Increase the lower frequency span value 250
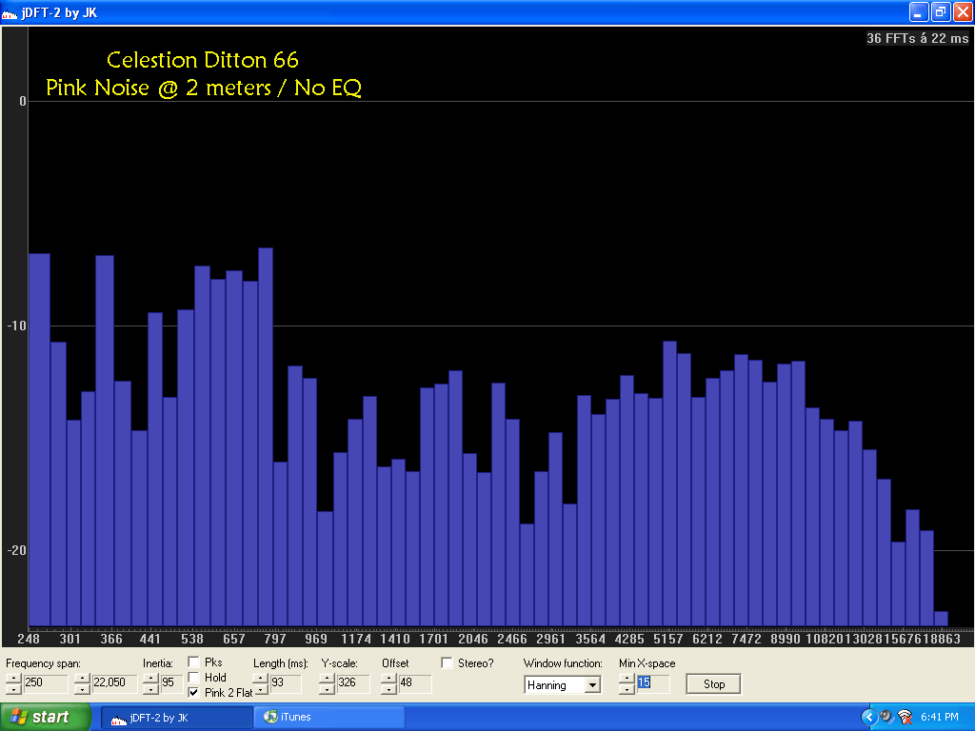This screenshot has height=731, width=975. (13, 679)
